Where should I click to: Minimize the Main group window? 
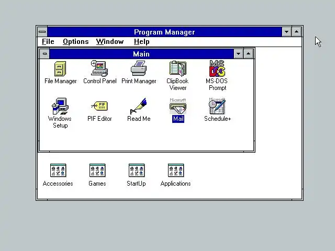(239, 54)
